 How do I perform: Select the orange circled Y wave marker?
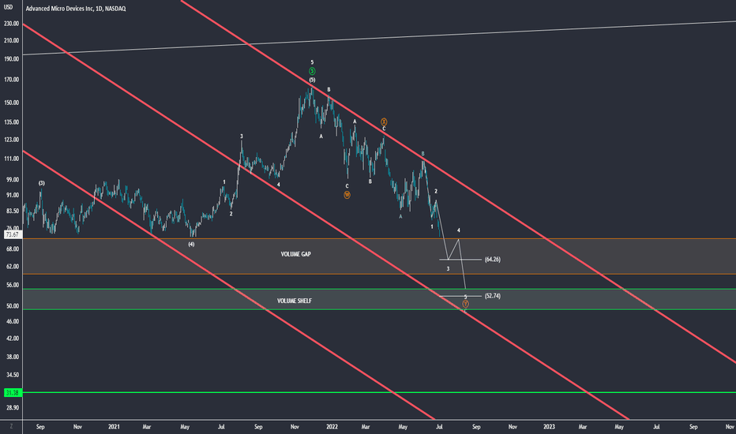[465, 304]
